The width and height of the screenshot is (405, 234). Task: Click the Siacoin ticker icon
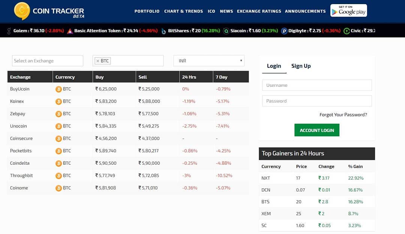tap(226, 31)
